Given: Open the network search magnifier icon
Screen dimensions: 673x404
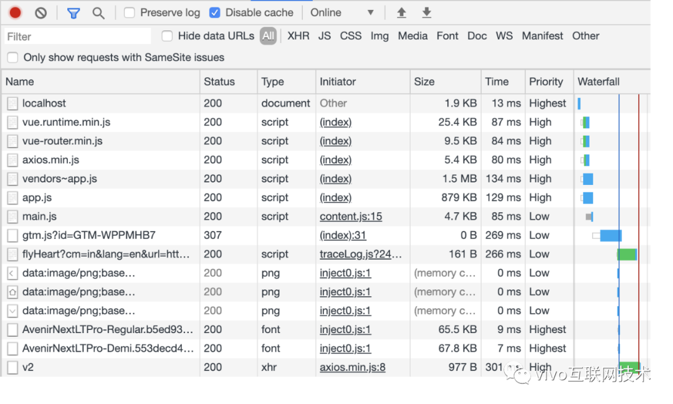Looking at the screenshot, I should tap(98, 12).
